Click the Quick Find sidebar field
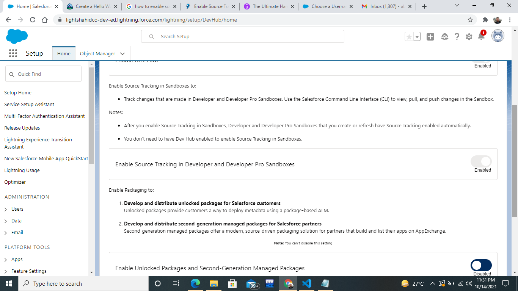Screen dimensions: 518x291 [x=43, y=74]
